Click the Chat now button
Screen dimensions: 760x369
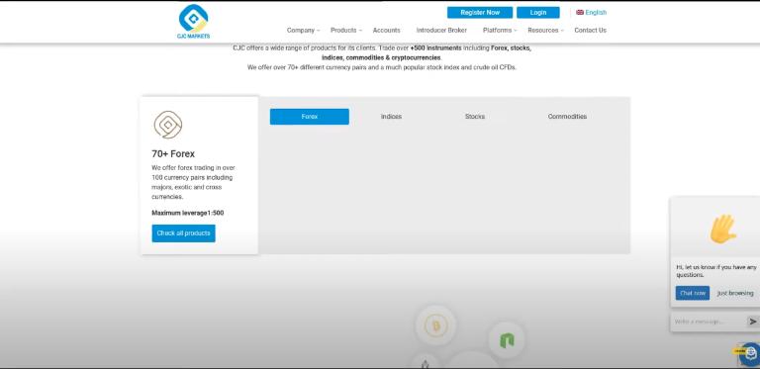(x=692, y=293)
